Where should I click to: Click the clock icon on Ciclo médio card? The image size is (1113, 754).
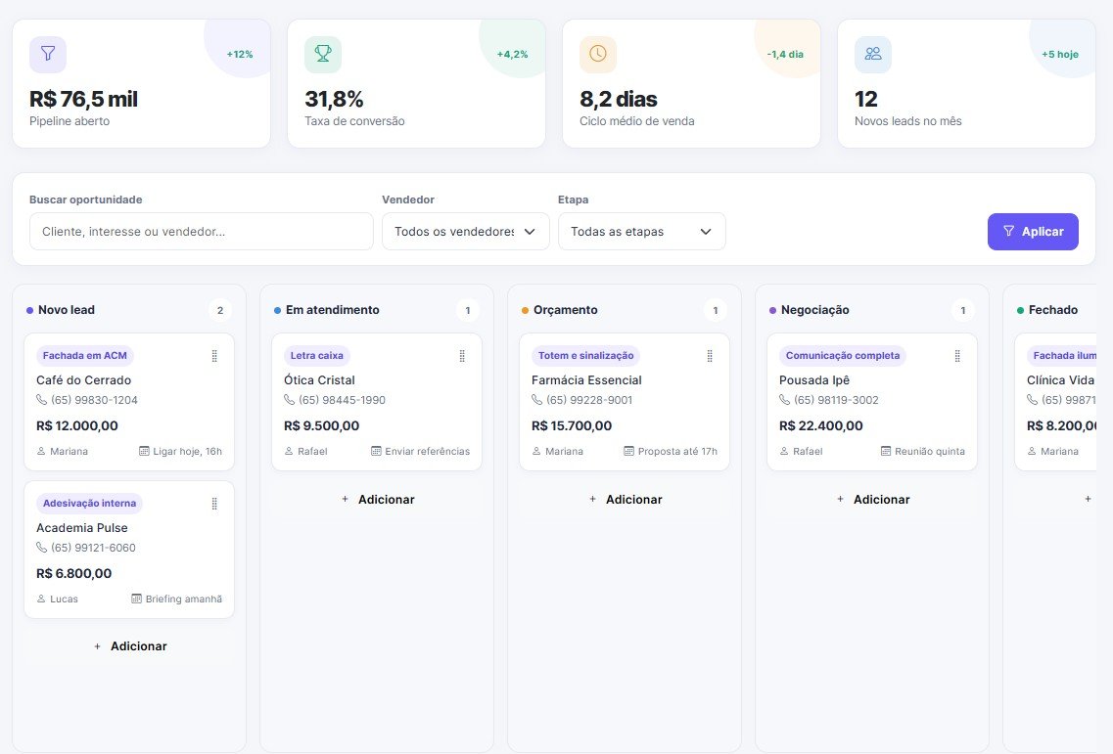click(598, 54)
